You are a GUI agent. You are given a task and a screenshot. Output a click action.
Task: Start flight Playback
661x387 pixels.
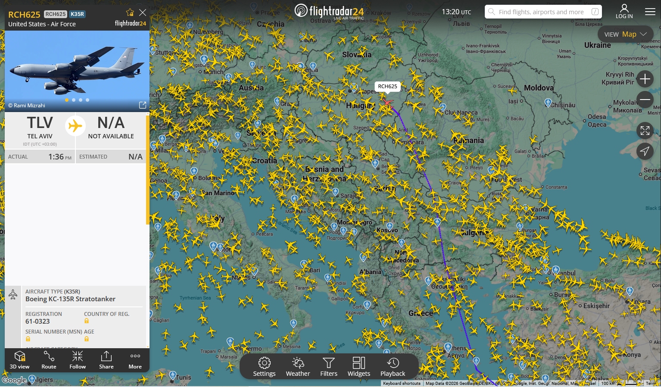click(393, 367)
